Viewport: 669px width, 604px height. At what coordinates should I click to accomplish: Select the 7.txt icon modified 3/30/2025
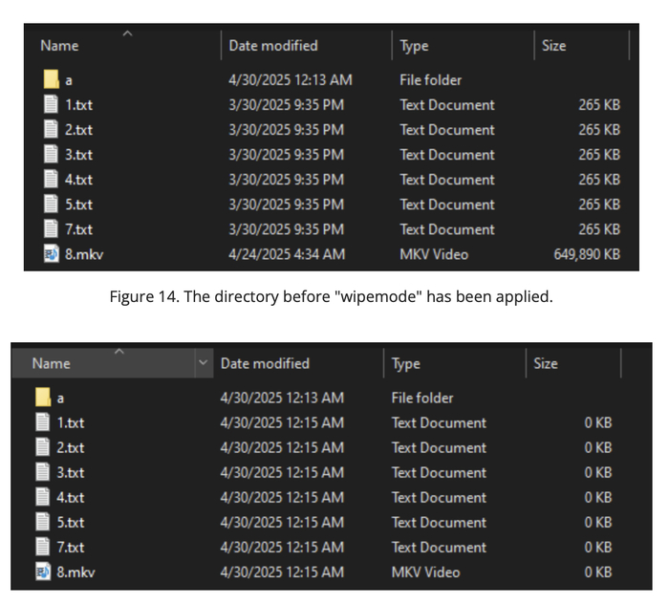(x=51, y=229)
